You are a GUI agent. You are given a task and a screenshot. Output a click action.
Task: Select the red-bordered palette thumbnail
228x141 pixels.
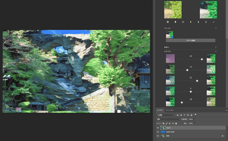(169, 35)
